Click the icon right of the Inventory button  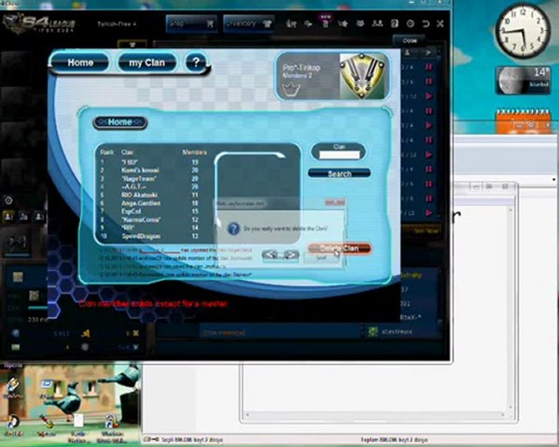pos(291,24)
